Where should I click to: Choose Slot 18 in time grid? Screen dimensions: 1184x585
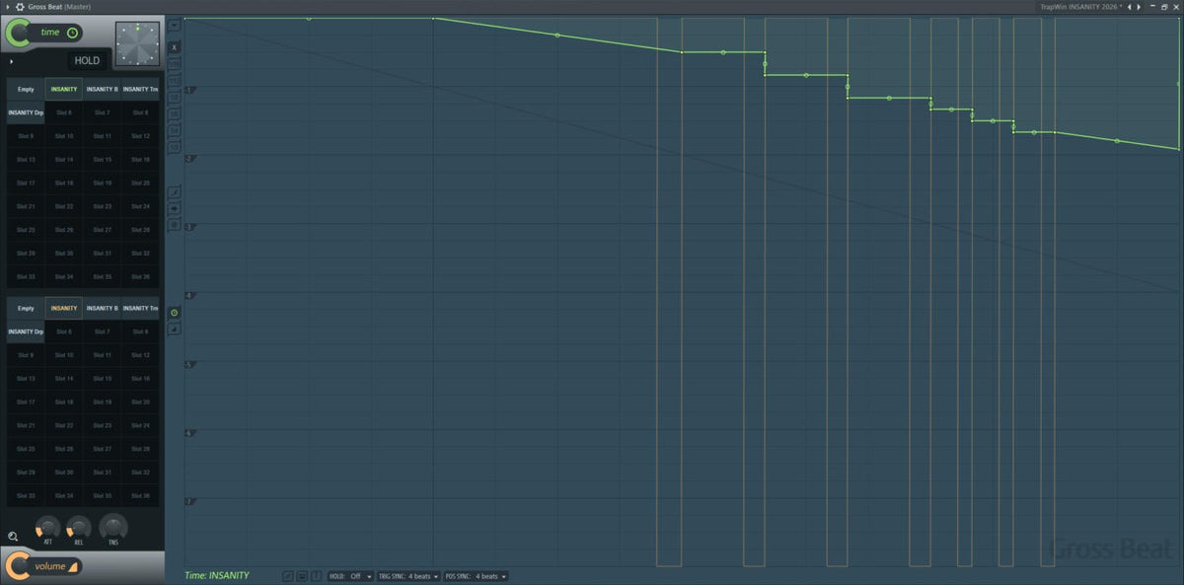(63, 183)
